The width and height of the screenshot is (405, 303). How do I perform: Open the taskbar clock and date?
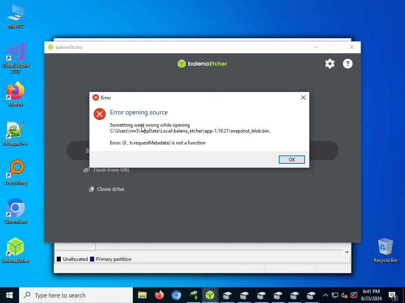coord(371,295)
